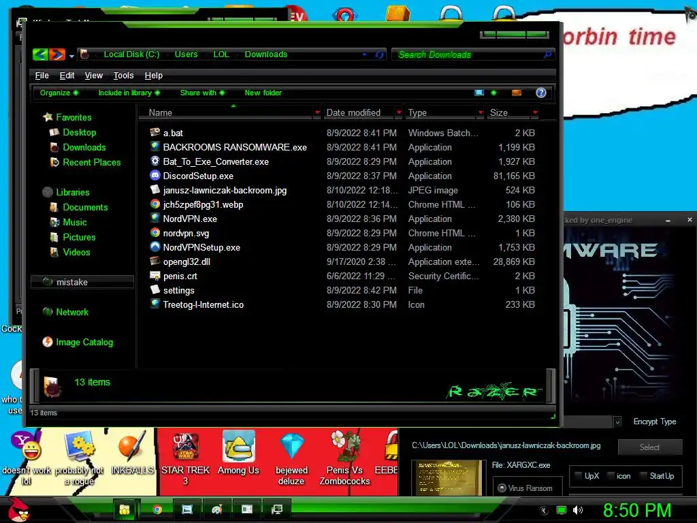Screen dimensions: 697x523
Task: Open the Encrypt Type dropdown
Action: pyautogui.click(x=617, y=422)
